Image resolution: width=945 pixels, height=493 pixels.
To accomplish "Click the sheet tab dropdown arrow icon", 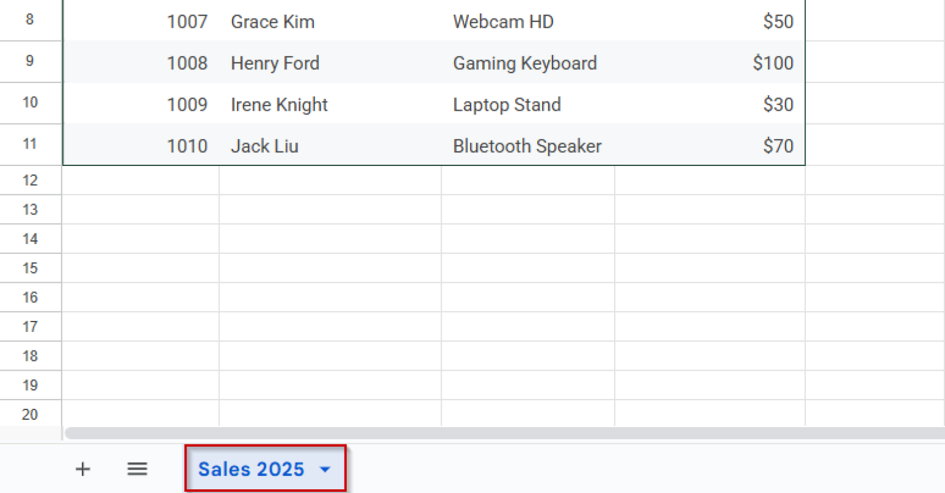I will pos(325,469).
